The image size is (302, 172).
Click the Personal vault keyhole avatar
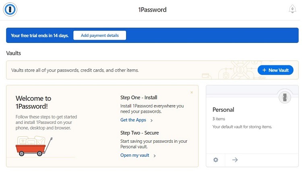(285, 97)
